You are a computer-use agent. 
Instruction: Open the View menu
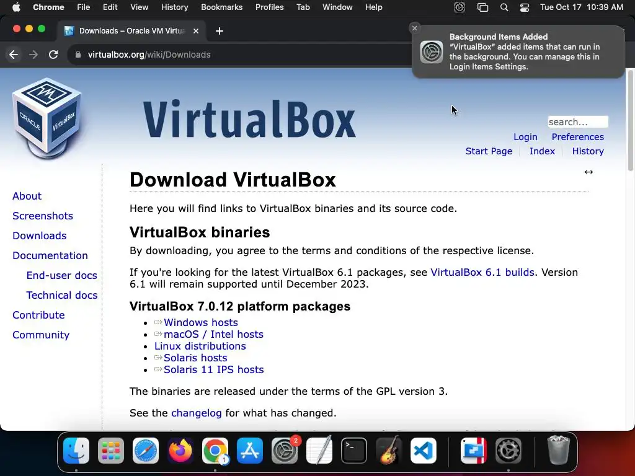coord(140,7)
